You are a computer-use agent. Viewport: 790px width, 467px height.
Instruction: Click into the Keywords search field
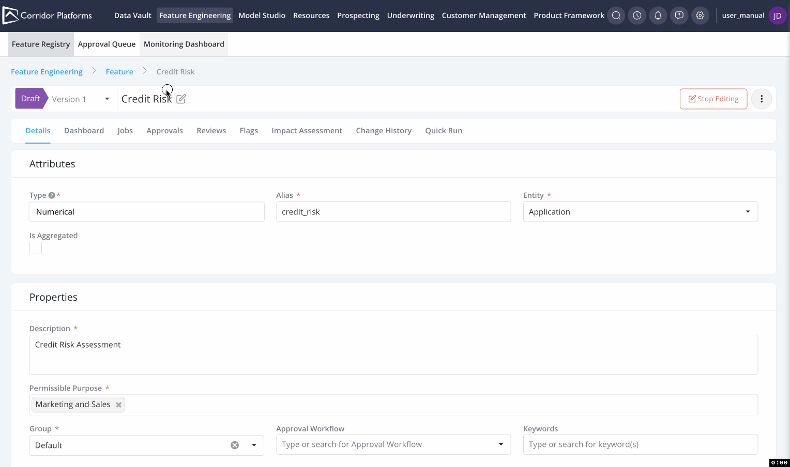[640, 445]
